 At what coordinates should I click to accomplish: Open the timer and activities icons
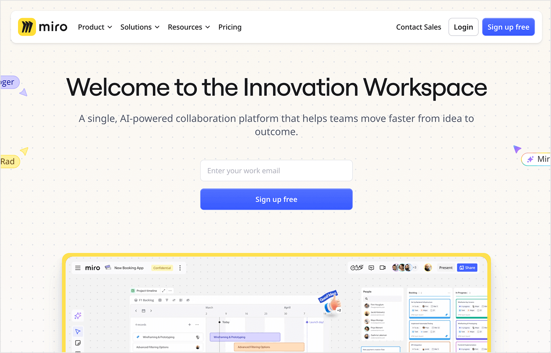[x=357, y=268]
